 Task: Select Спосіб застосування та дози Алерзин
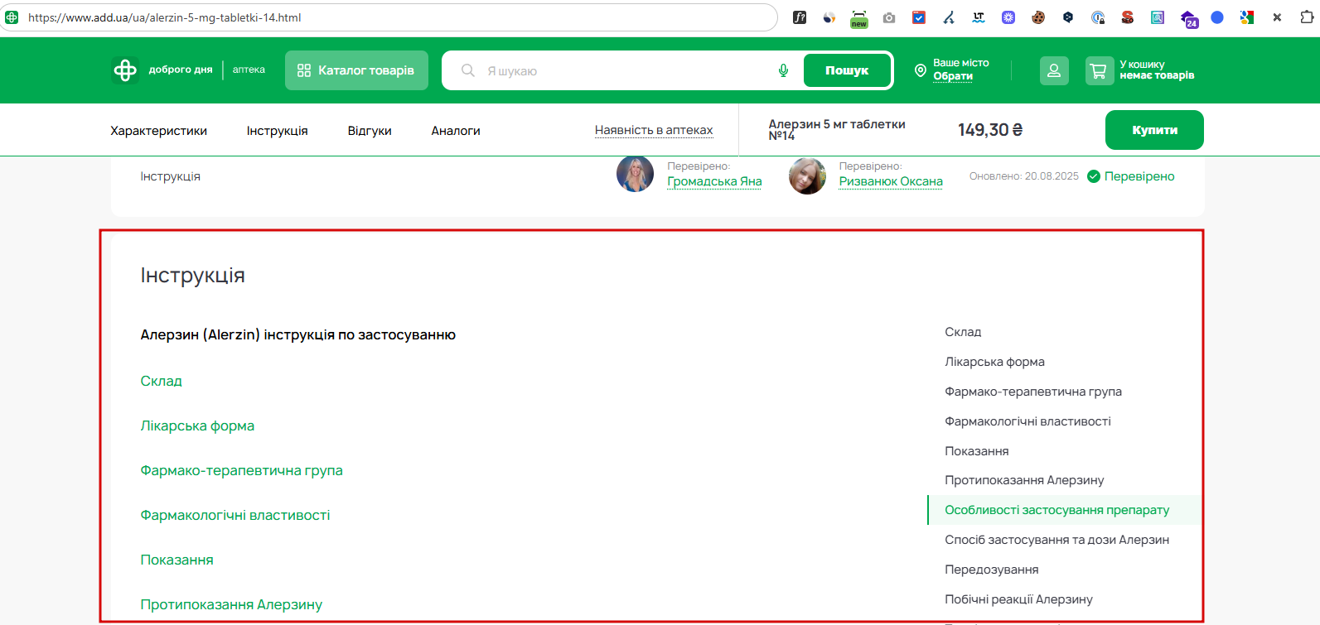tap(1057, 540)
